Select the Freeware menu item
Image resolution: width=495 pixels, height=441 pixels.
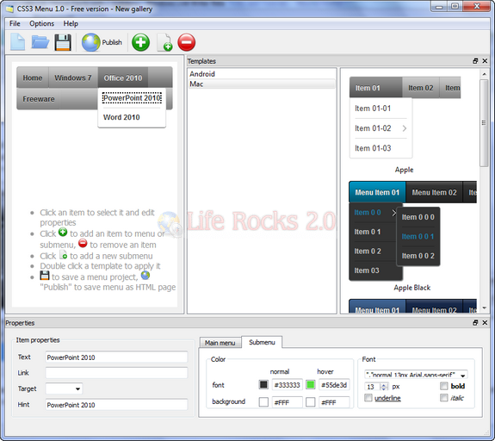click(x=39, y=99)
